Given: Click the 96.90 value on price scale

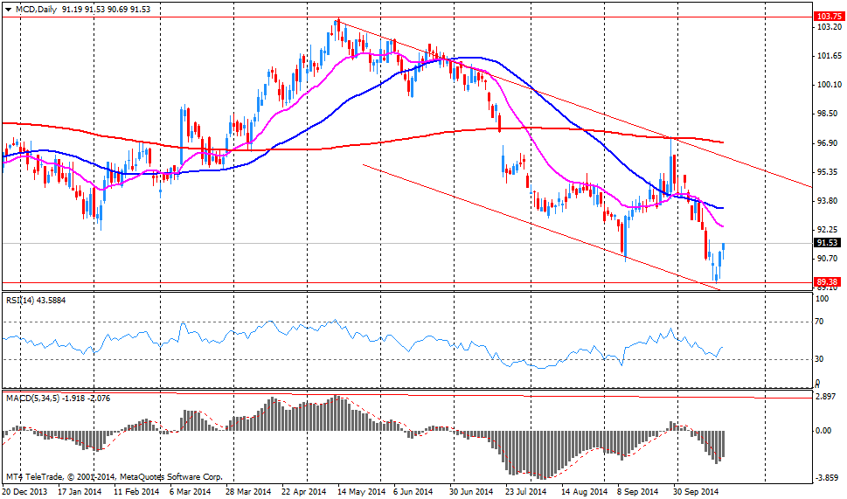Looking at the screenshot, I should click(x=827, y=142).
